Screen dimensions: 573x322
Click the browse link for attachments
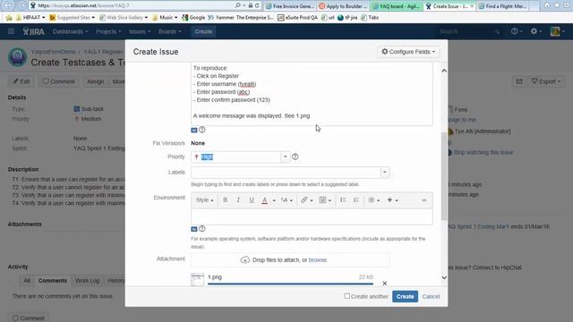tap(318, 260)
